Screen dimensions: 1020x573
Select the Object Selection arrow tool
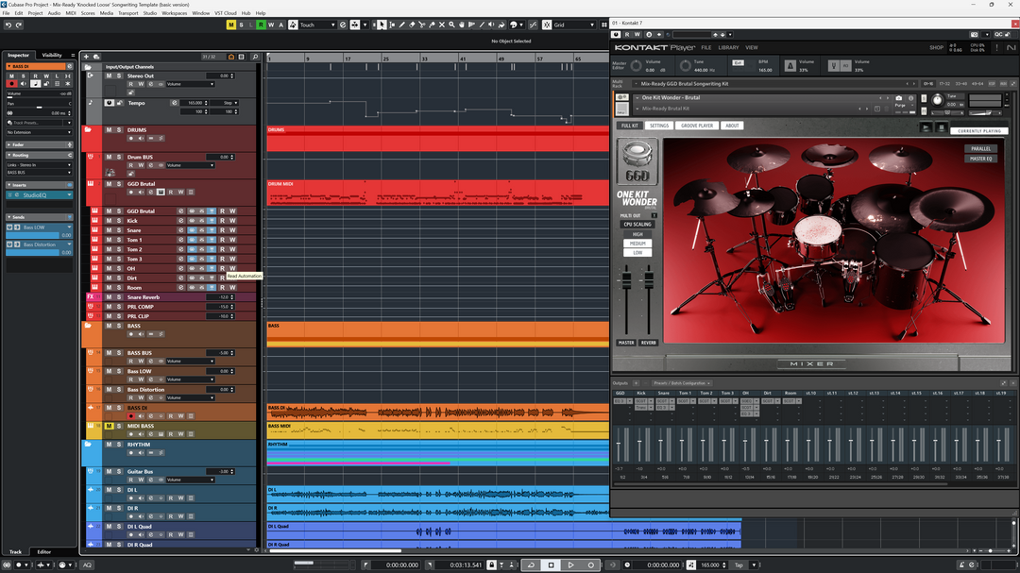click(382, 25)
